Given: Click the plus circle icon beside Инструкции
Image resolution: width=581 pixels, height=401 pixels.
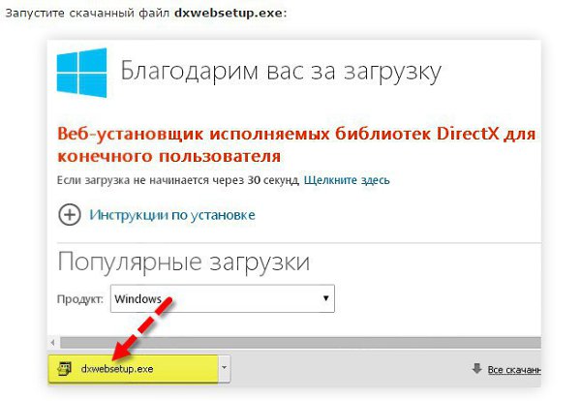Looking at the screenshot, I should click(70, 215).
